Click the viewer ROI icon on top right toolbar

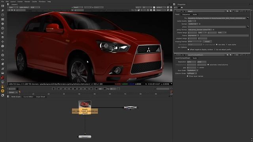(139, 10)
